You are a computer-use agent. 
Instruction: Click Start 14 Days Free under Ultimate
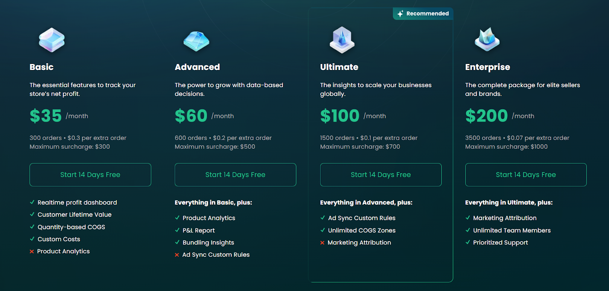coord(381,175)
